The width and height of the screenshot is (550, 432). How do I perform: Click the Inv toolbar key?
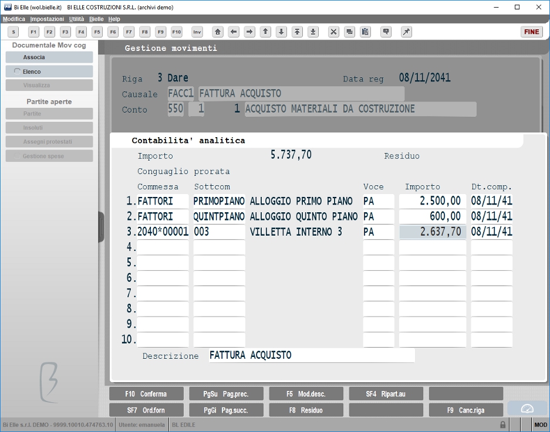pos(197,32)
